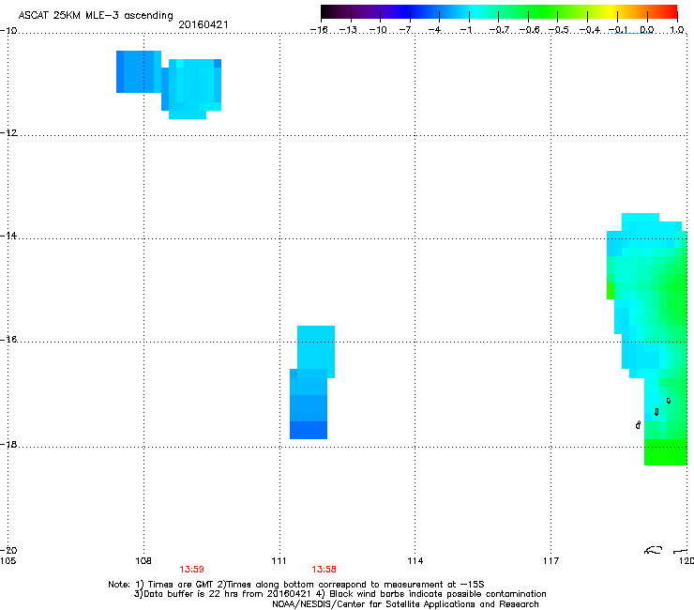Click the color scale tick label '-4'
Image resolution: width=694 pixels, height=610 pixels.
434,30
